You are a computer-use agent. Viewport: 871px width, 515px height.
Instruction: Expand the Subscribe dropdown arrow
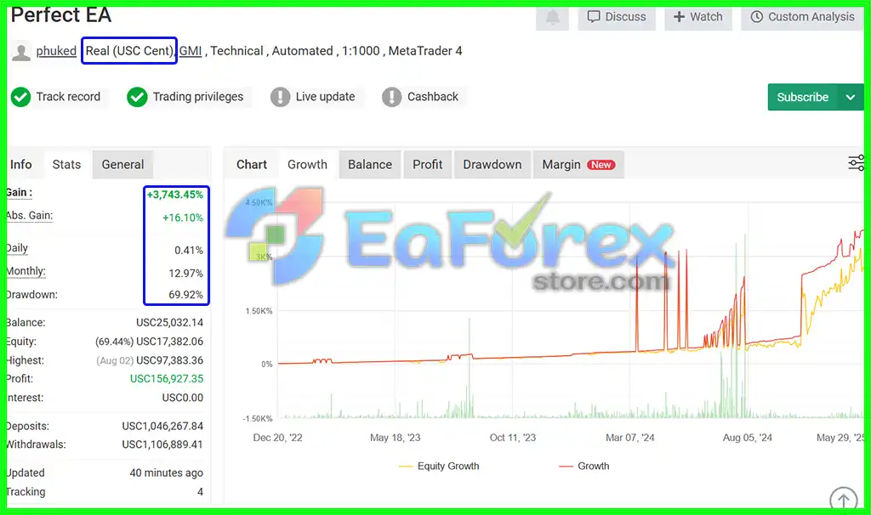tap(851, 97)
